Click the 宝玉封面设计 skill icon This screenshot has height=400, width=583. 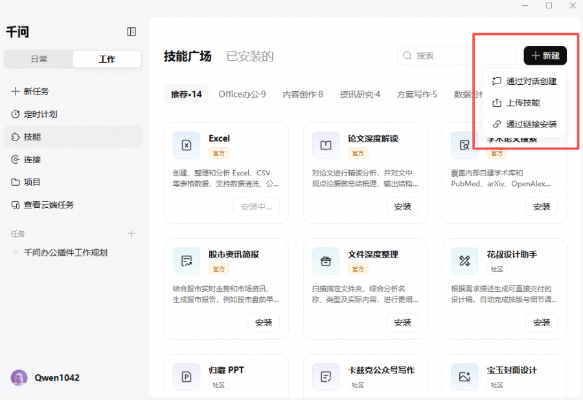pos(464,377)
